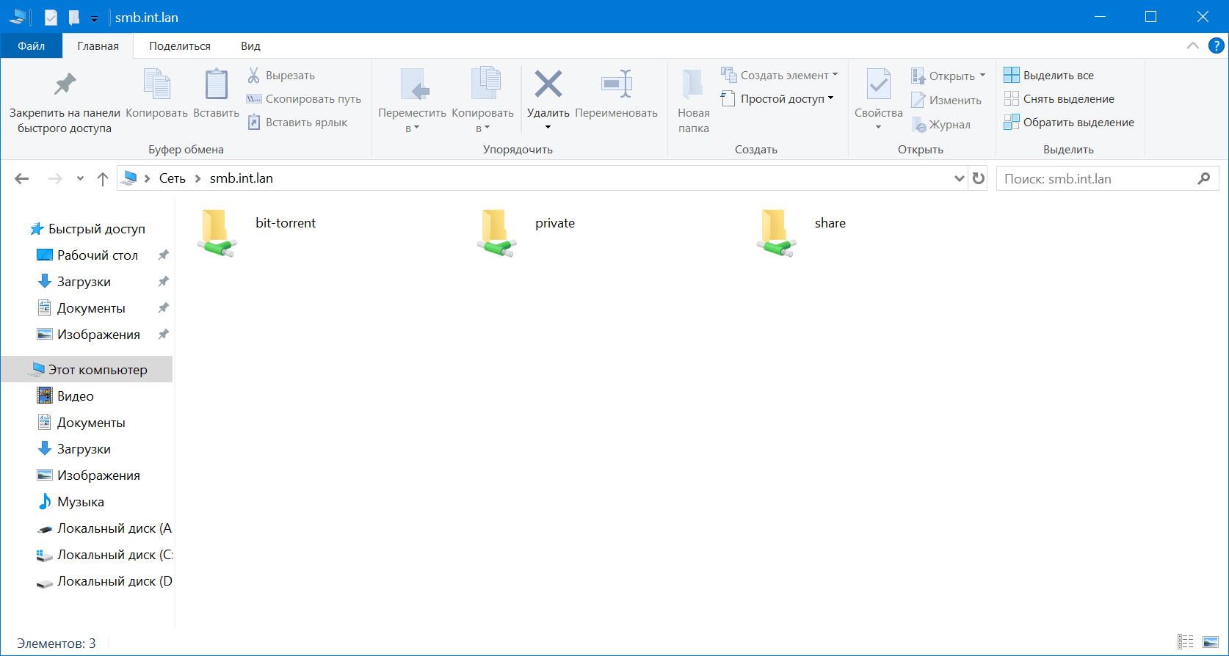Click the search field Поиск: smb.int.lan
Image resolution: width=1229 pixels, height=656 pixels.
1098,178
